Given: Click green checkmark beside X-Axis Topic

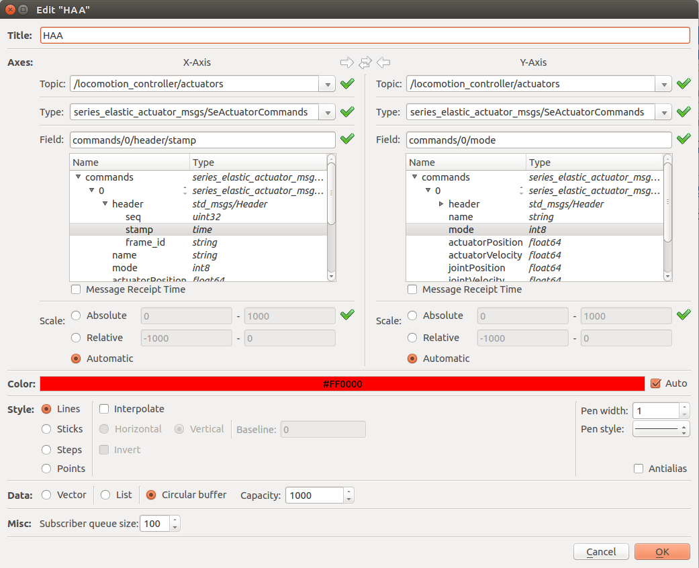Looking at the screenshot, I should [347, 84].
